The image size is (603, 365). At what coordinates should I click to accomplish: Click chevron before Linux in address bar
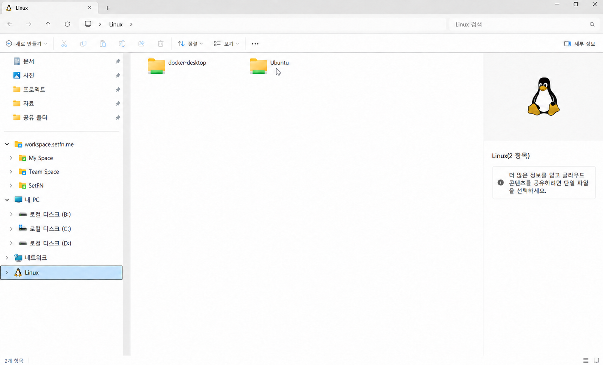[100, 24]
